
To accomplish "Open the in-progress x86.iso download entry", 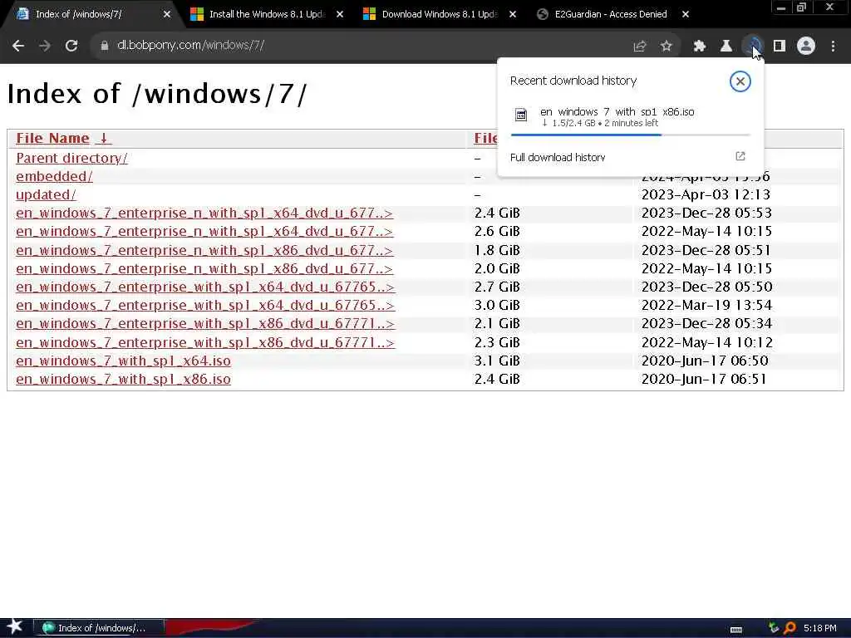I will tap(630, 117).
